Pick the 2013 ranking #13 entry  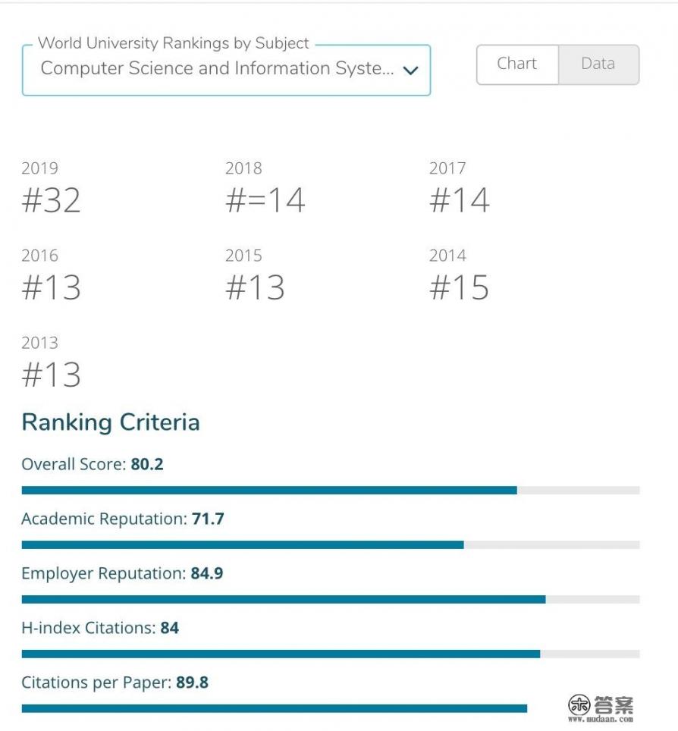point(51,375)
